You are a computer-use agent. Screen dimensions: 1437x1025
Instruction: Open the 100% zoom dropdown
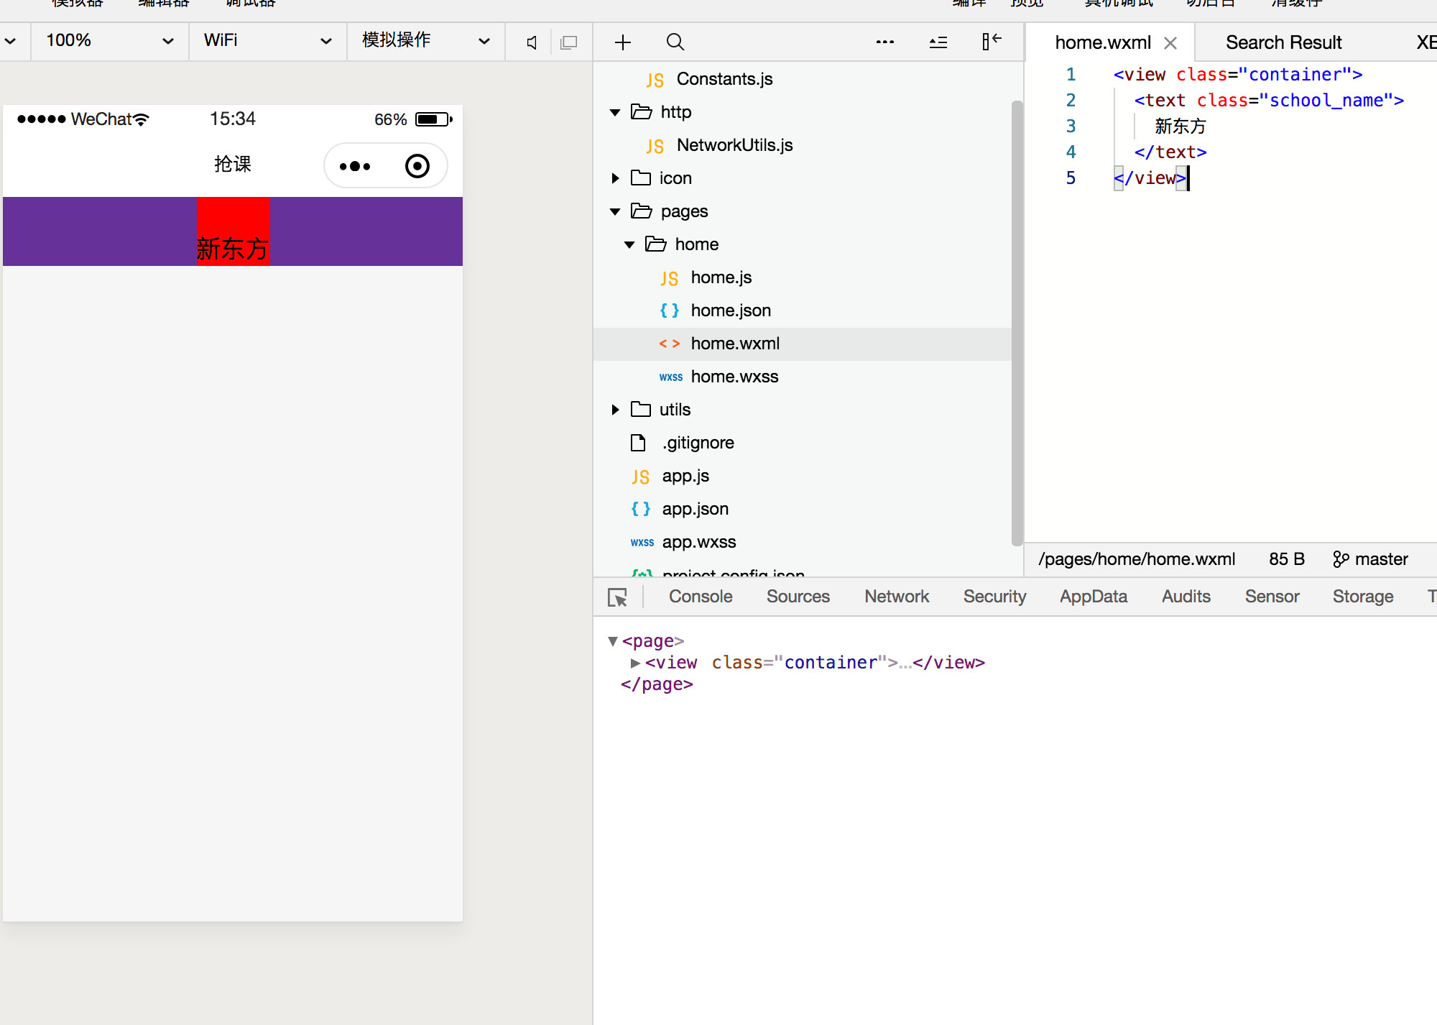(x=109, y=41)
